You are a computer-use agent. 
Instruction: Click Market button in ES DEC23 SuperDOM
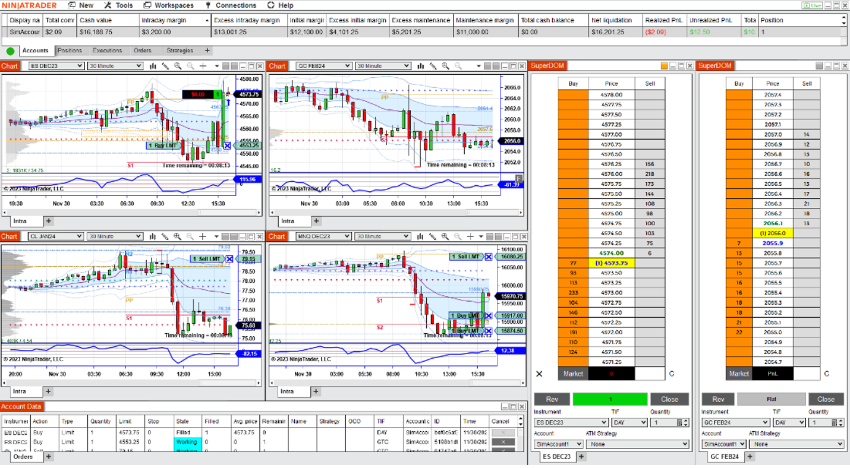tap(573, 374)
